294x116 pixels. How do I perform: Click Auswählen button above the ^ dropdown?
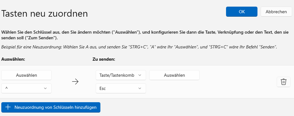pos(26,75)
